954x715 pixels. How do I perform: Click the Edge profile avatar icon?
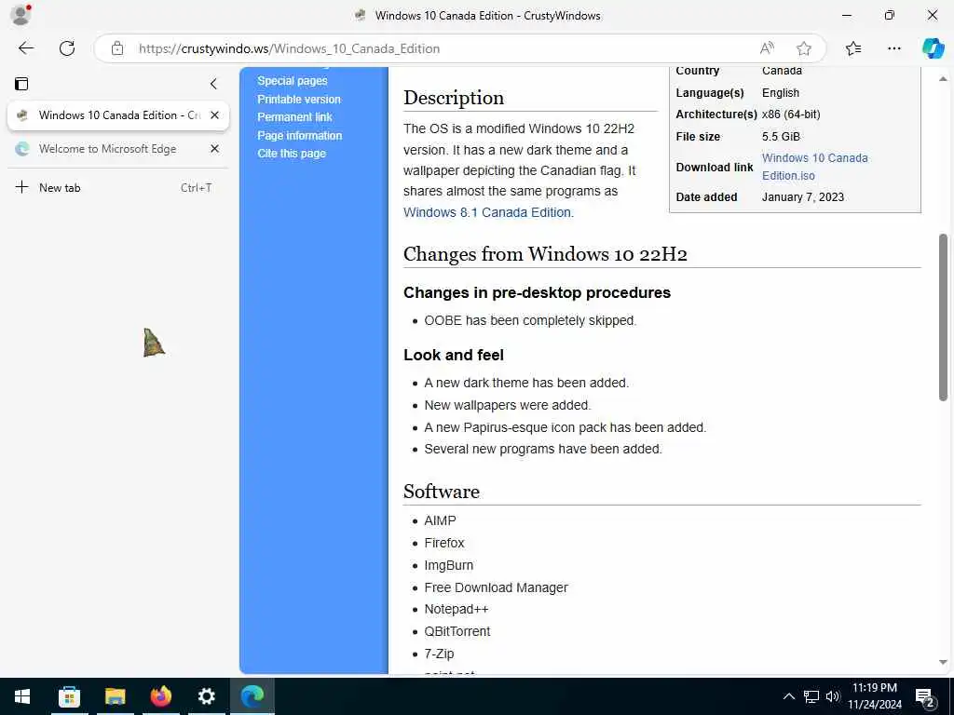click(20, 15)
